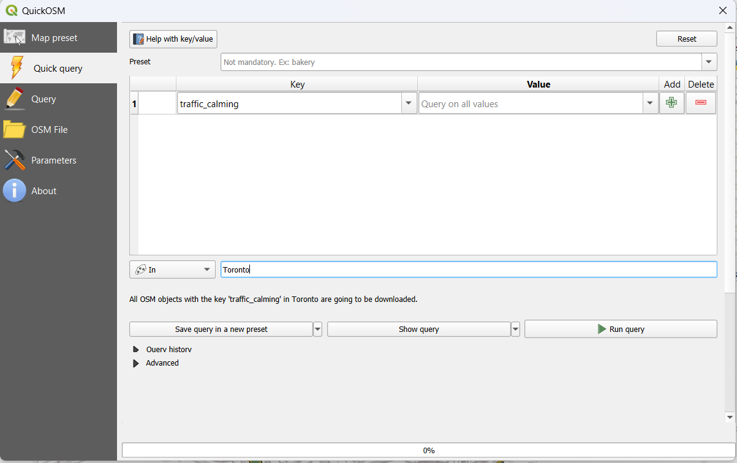
Task: Click the Map preset sidebar icon
Action: [x=15, y=37]
